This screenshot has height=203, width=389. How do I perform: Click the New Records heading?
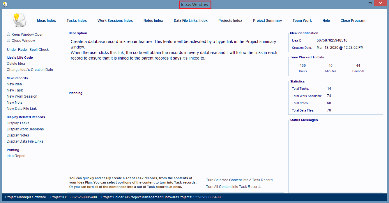click(17, 78)
